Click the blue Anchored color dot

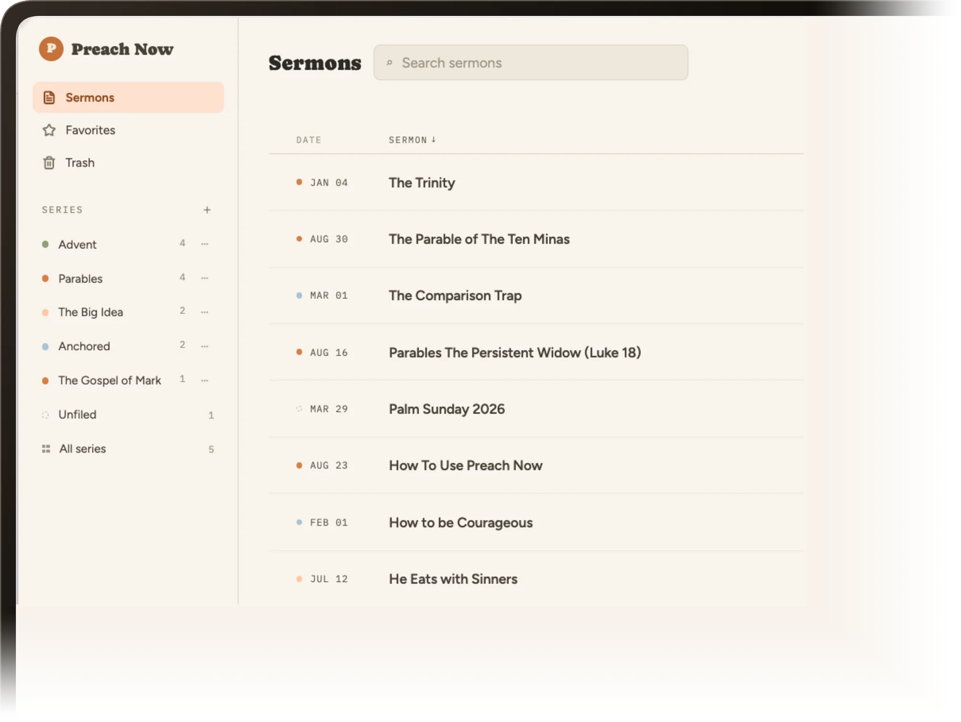(x=45, y=347)
